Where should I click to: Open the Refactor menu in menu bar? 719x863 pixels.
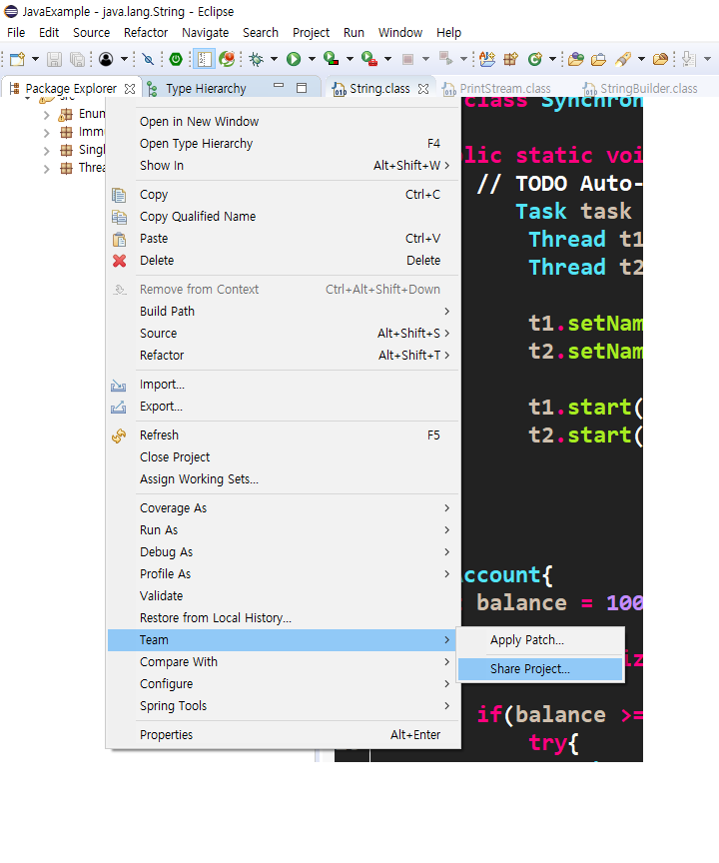coord(146,33)
